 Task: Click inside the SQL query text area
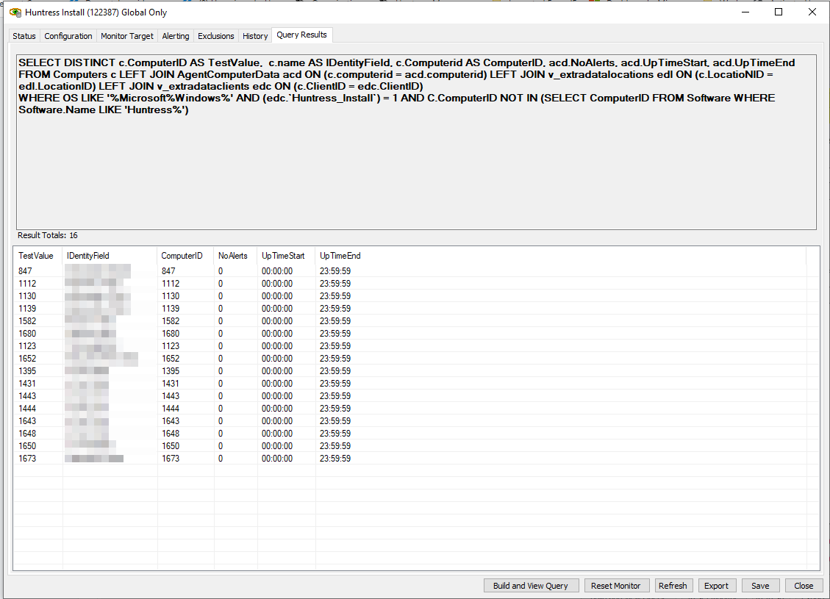(x=412, y=147)
